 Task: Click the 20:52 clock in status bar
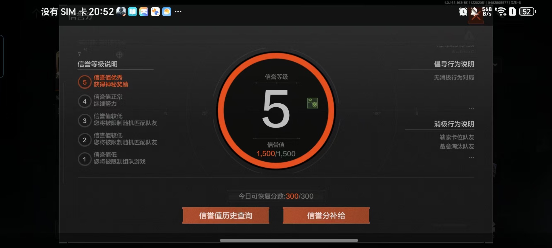pyautogui.click(x=101, y=11)
